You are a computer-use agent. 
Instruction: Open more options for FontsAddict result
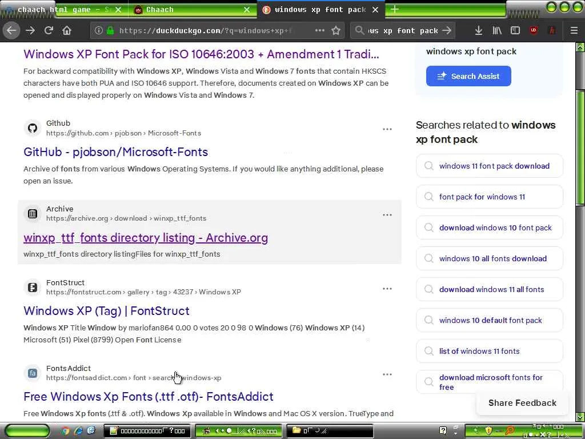387,374
